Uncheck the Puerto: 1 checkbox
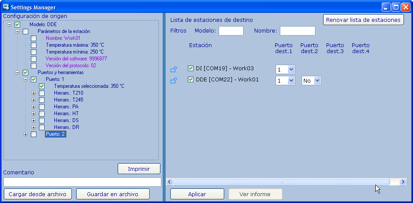The width and height of the screenshot is (413, 203). (34, 79)
